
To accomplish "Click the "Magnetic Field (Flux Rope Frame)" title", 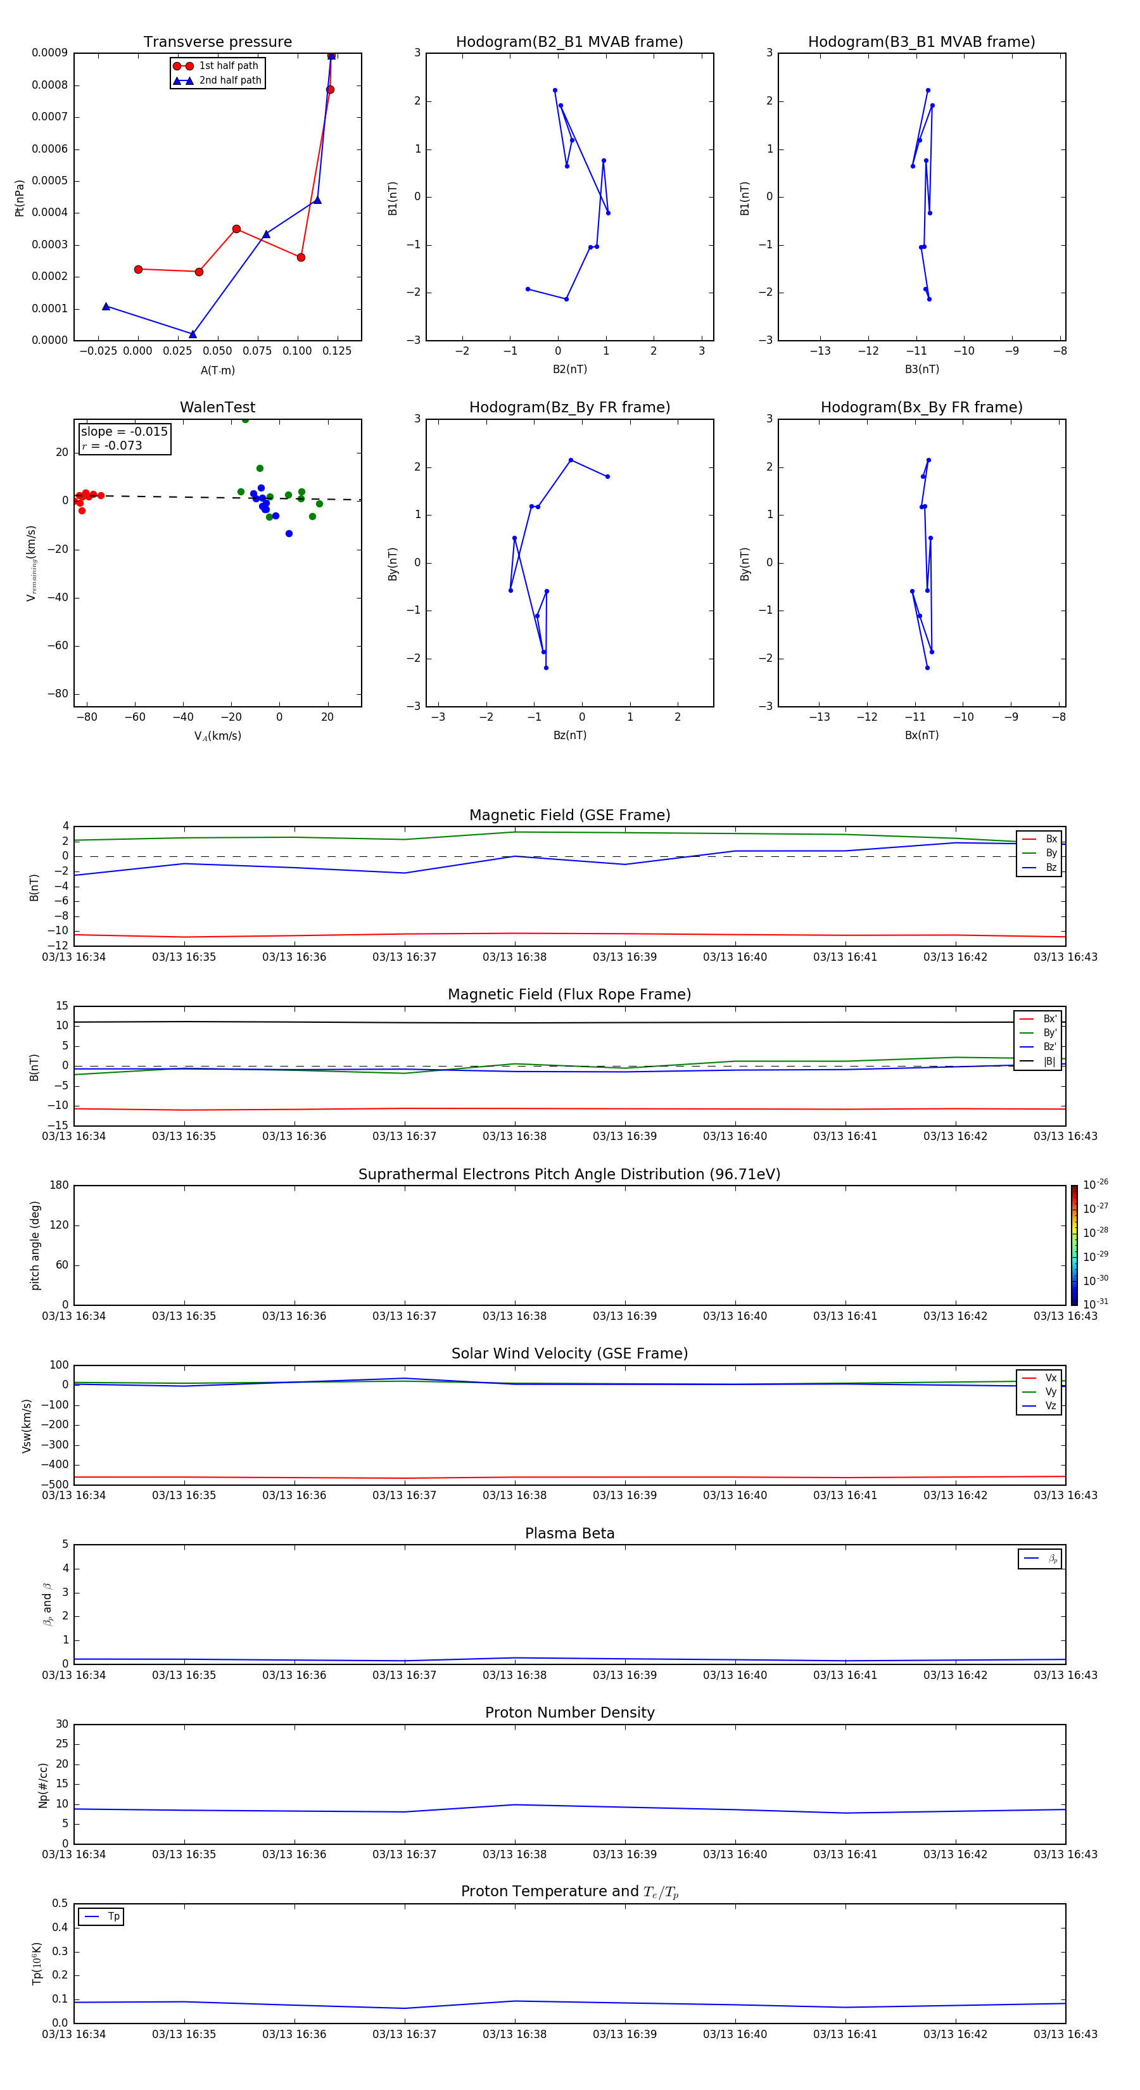I will [569, 995].
